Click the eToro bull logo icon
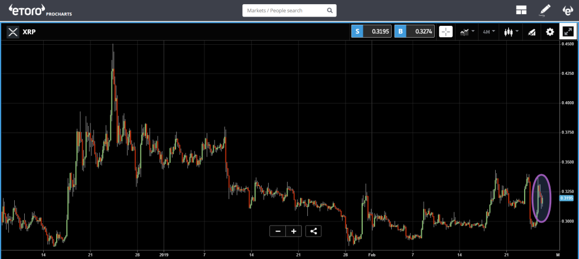Screen dimensions: 579x259 tap(567, 10)
